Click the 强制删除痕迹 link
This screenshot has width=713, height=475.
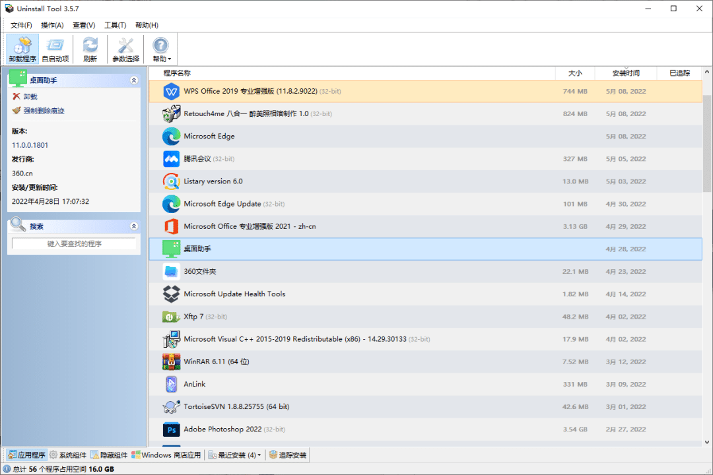44,111
